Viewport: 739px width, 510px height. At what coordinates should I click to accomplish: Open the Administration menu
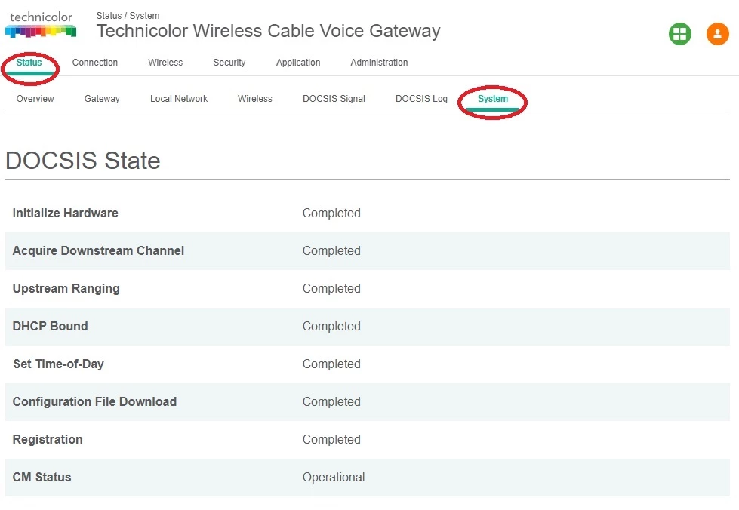(x=379, y=63)
